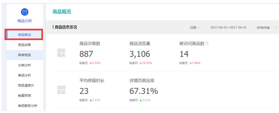Click the 19.55% change indicator
279x113 pixels.
pos(146,63)
